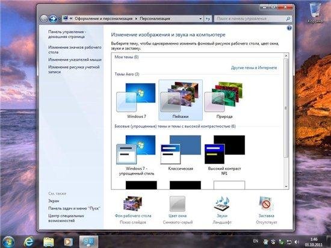The height and width of the screenshot is (248, 331).
Task: Click the Персонализация breadcrumb
Action: pyautogui.click(x=155, y=19)
